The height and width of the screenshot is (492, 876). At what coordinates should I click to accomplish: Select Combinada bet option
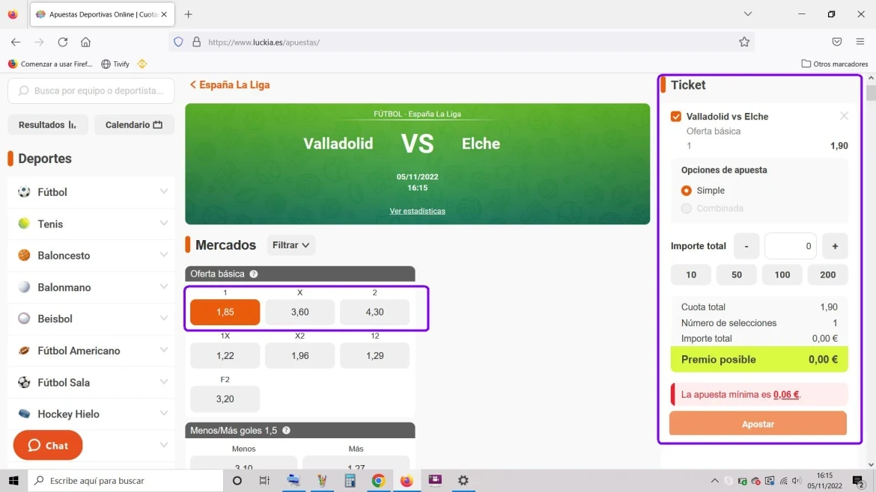pyautogui.click(x=686, y=208)
